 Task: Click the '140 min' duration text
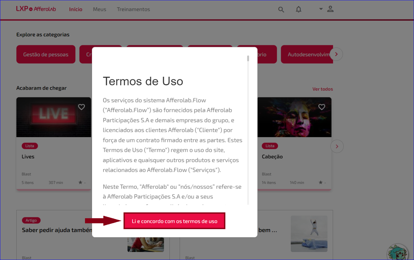297,182
